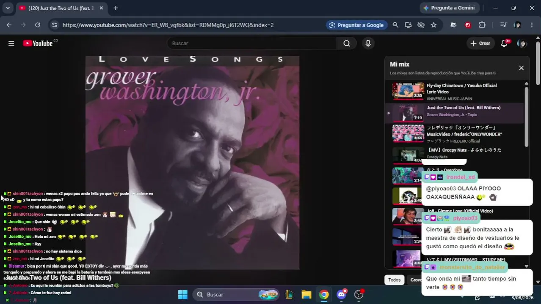This screenshot has width=541, height=304.
Task: Click the Frederic ONLYWONDER thumbnail
Action: click(x=408, y=133)
